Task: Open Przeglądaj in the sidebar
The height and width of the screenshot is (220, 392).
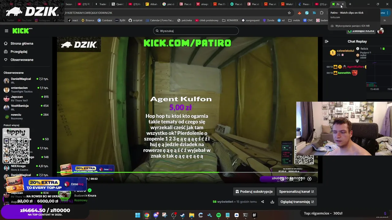Action: pyautogui.click(x=15, y=52)
